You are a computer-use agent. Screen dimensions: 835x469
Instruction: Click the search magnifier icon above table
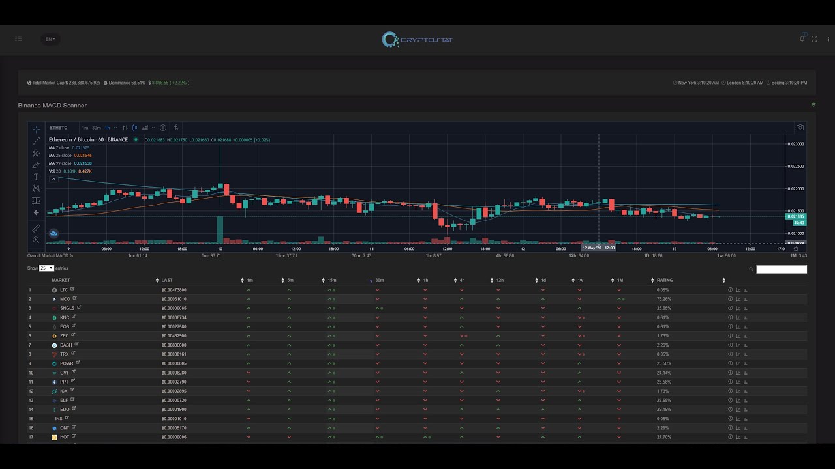(x=751, y=269)
